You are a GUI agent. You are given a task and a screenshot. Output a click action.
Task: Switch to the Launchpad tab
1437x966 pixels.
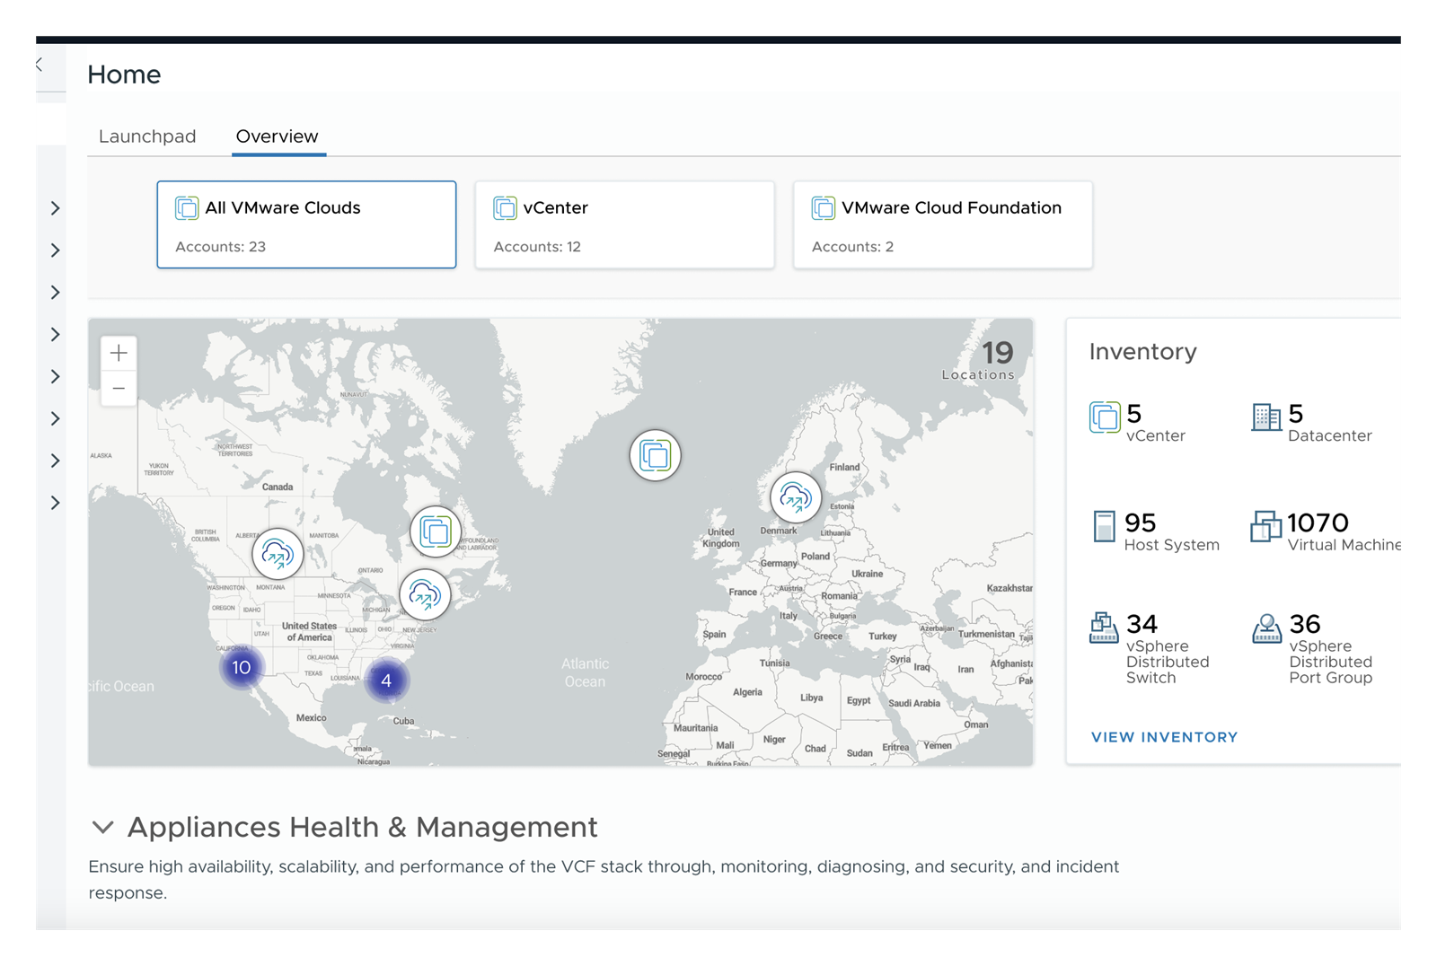tap(147, 136)
